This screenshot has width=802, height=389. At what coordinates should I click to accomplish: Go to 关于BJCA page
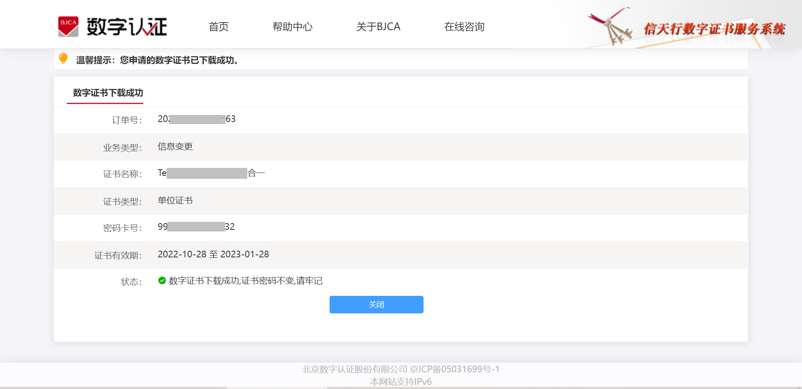tap(378, 27)
